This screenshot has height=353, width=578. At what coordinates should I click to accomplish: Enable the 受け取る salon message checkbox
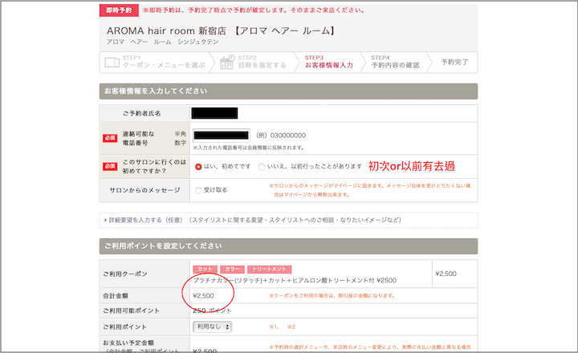pyautogui.click(x=198, y=190)
